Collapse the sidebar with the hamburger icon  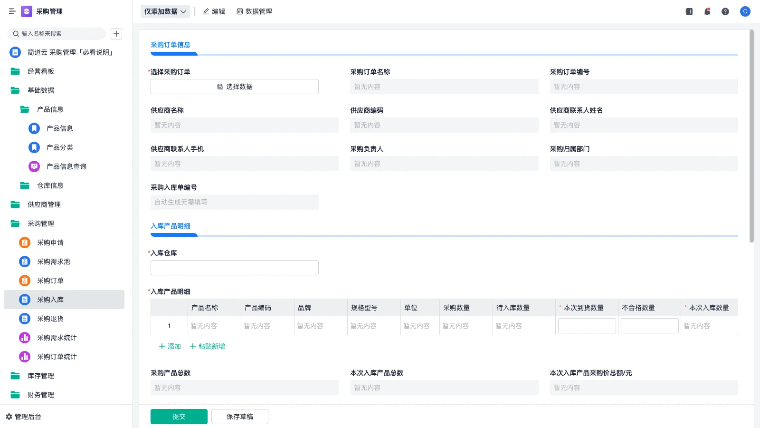pos(12,11)
